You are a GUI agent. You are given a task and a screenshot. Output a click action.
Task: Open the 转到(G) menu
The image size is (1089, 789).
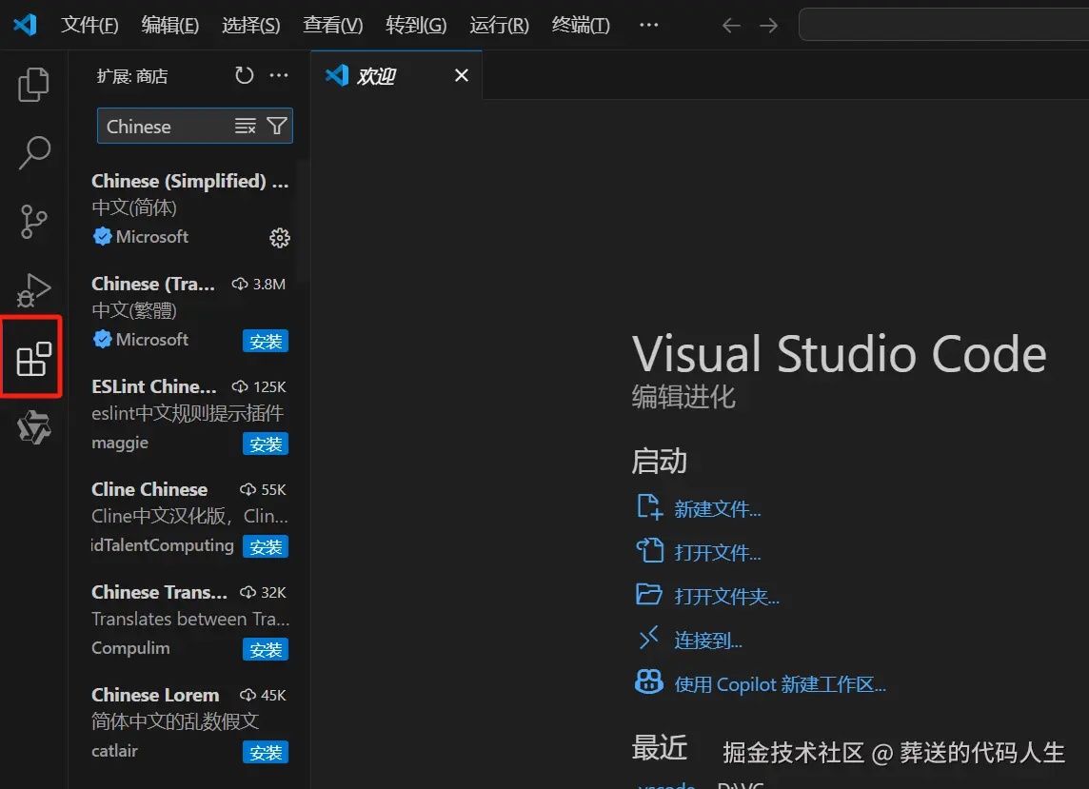pyautogui.click(x=416, y=25)
